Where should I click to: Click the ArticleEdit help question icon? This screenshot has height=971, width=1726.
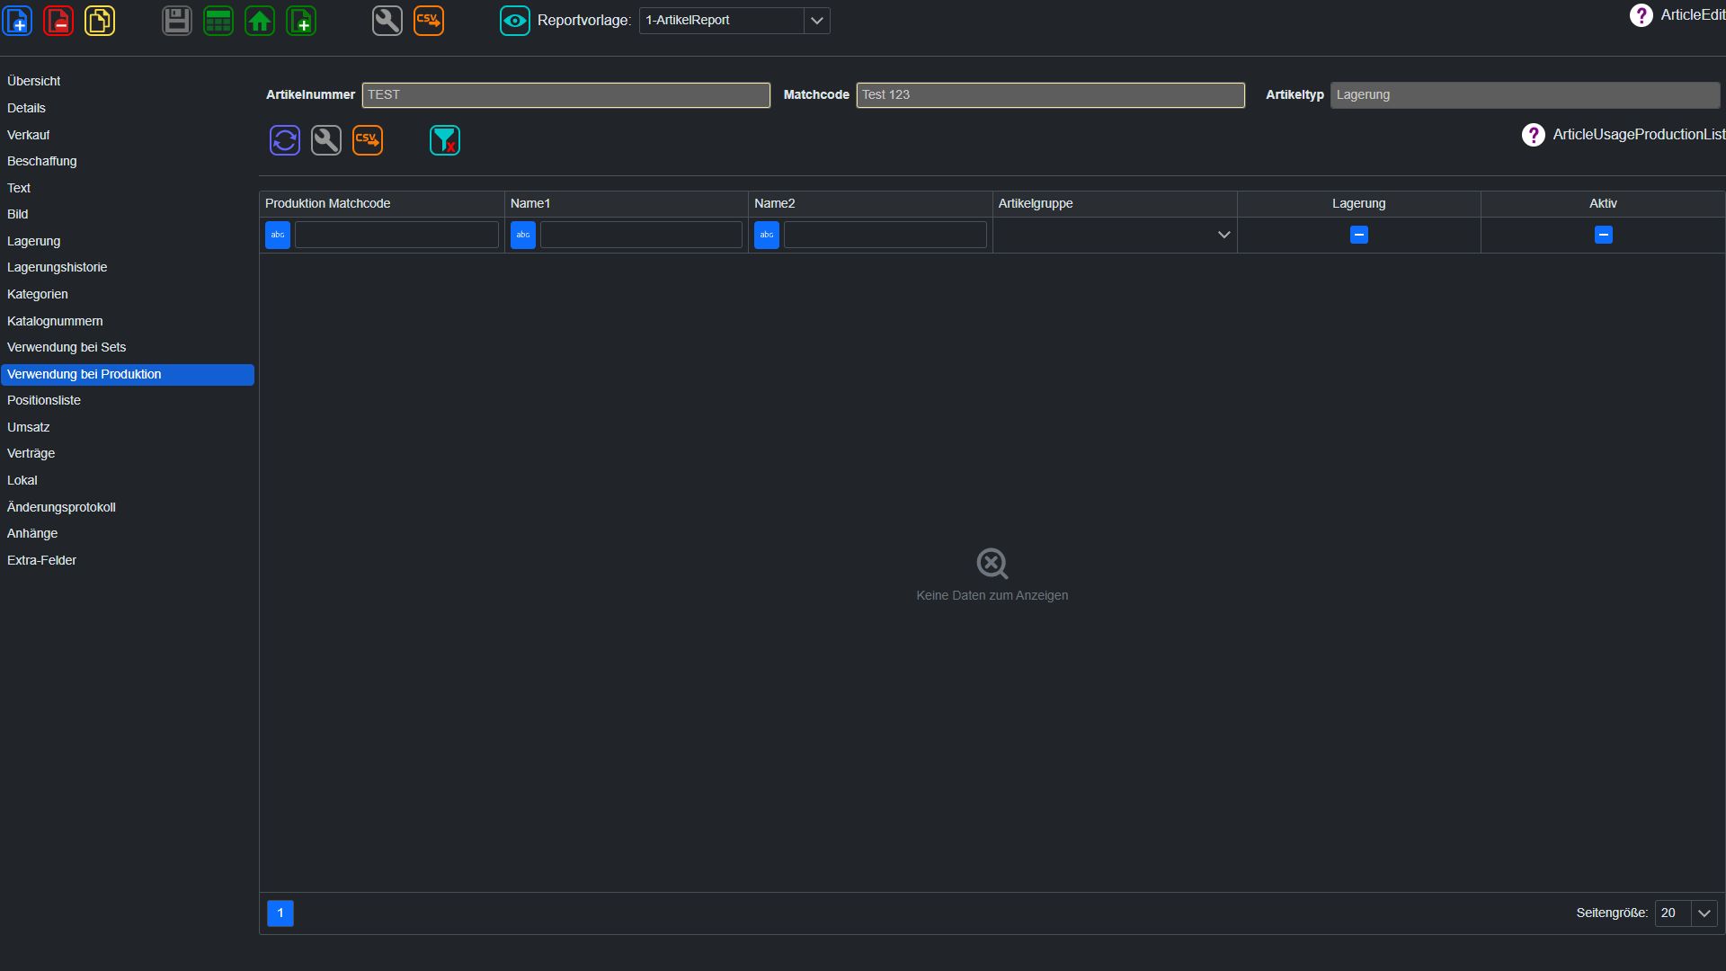pos(1641,15)
